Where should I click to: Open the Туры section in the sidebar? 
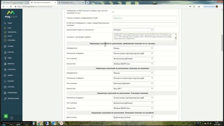point(8,28)
